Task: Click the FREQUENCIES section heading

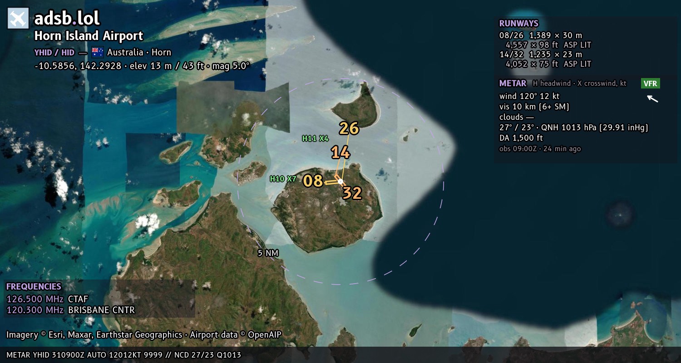Action: [34, 287]
